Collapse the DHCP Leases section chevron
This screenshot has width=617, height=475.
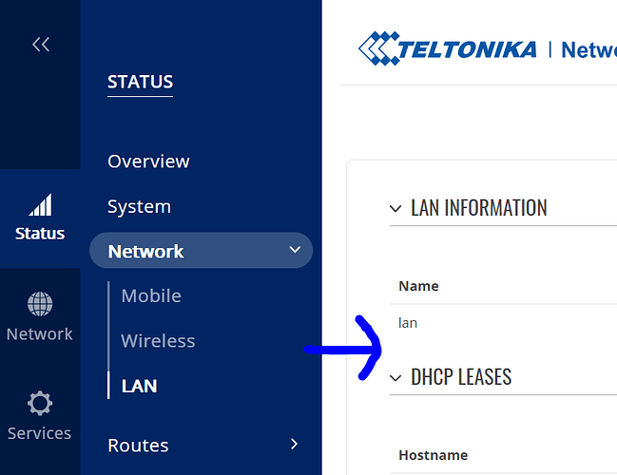coord(395,378)
